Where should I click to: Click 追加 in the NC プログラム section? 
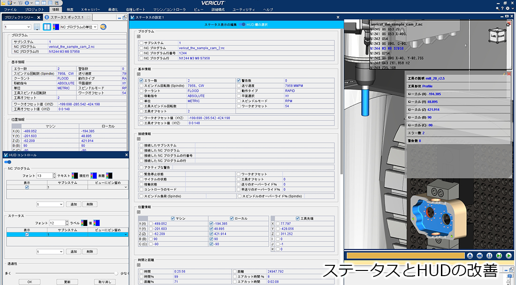(x=73, y=204)
